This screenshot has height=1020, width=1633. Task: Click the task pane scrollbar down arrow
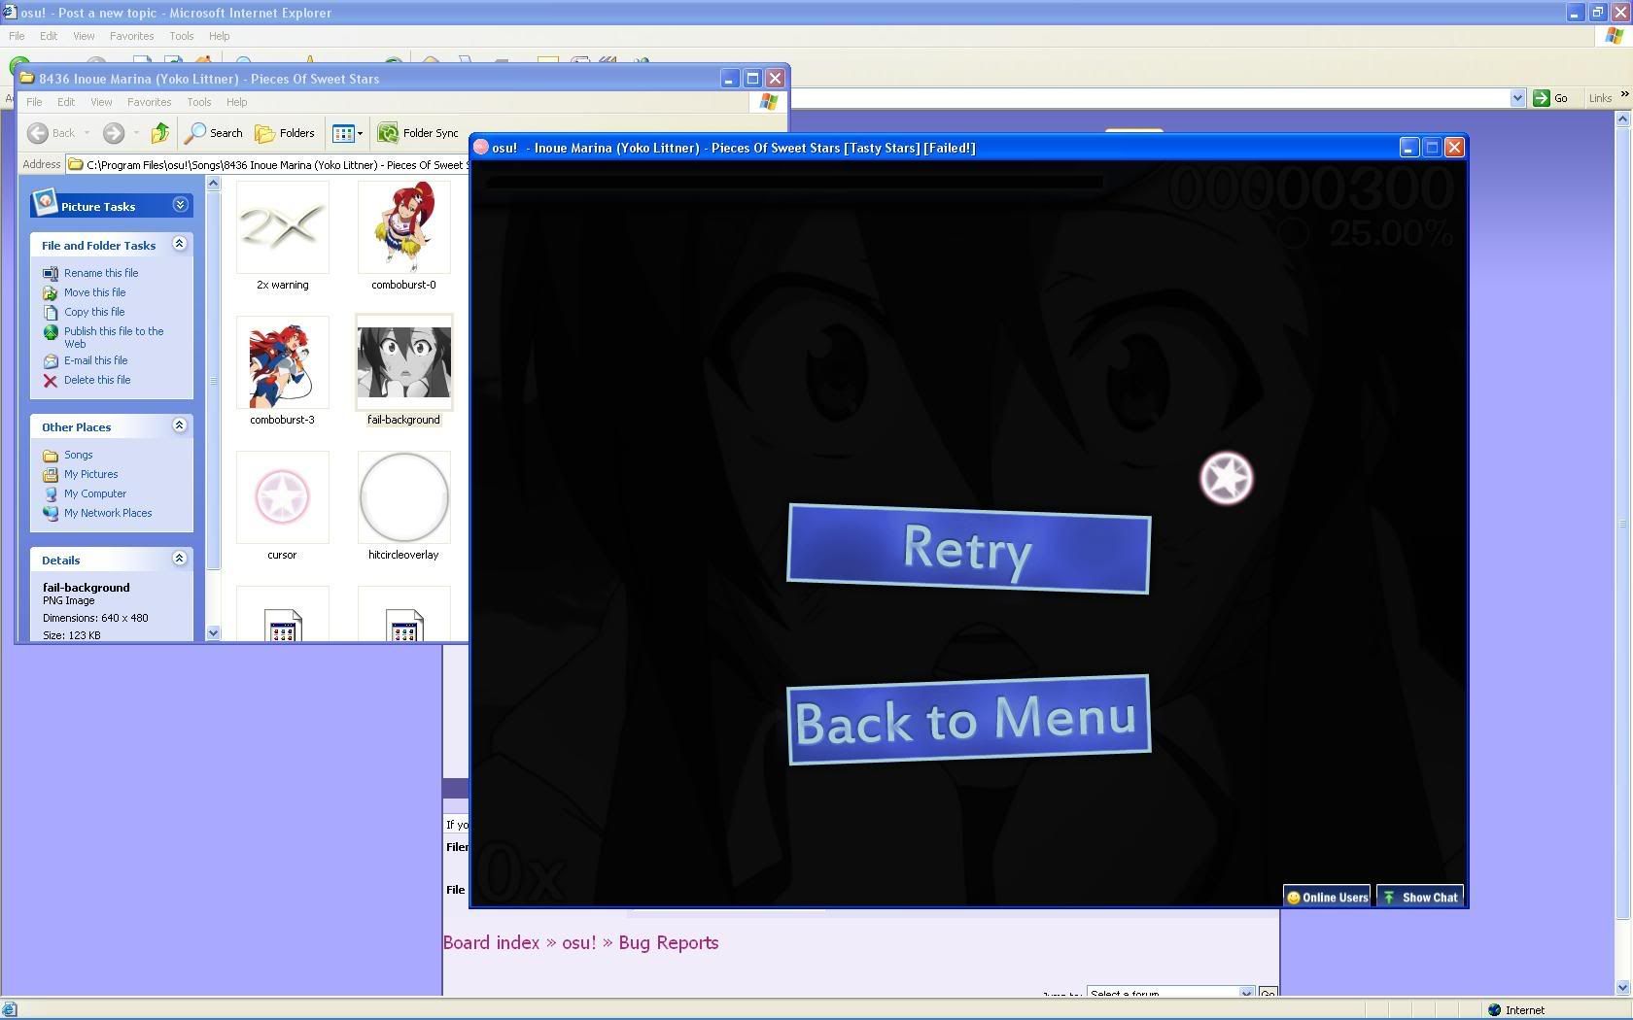[x=213, y=633]
